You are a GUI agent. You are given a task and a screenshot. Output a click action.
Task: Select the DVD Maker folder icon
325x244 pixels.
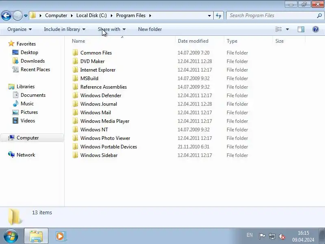[75, 61]
